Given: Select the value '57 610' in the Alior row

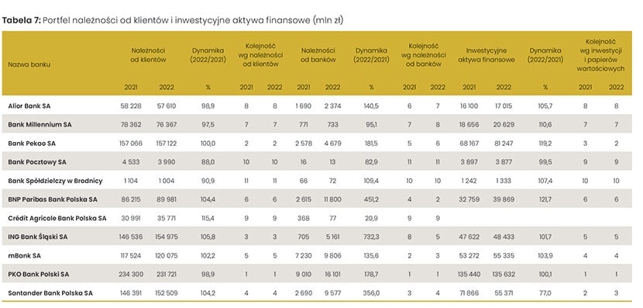Looking at the screenshot, I should pyautogui.click(x=166, y=106).
